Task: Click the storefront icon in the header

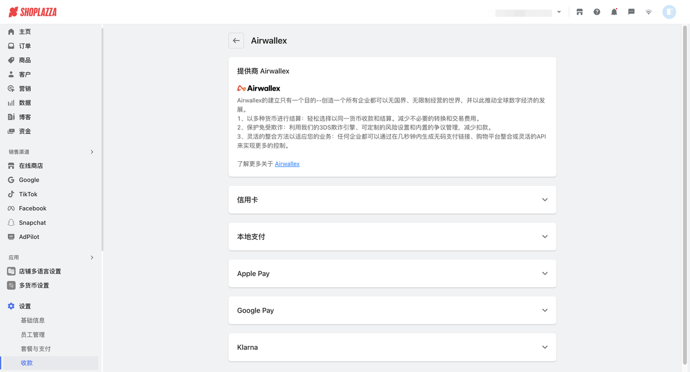Action: 579,11
